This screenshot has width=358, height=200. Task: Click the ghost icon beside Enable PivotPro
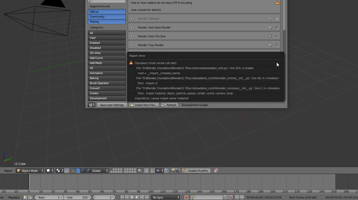tap(216, 171)
